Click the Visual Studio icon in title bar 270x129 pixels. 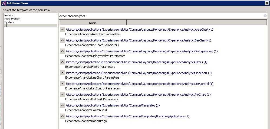4,3
